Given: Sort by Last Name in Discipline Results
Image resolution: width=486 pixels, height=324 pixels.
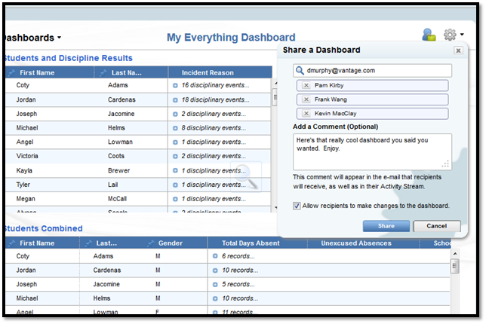Looking at the screenshot, I should point(127,73).
